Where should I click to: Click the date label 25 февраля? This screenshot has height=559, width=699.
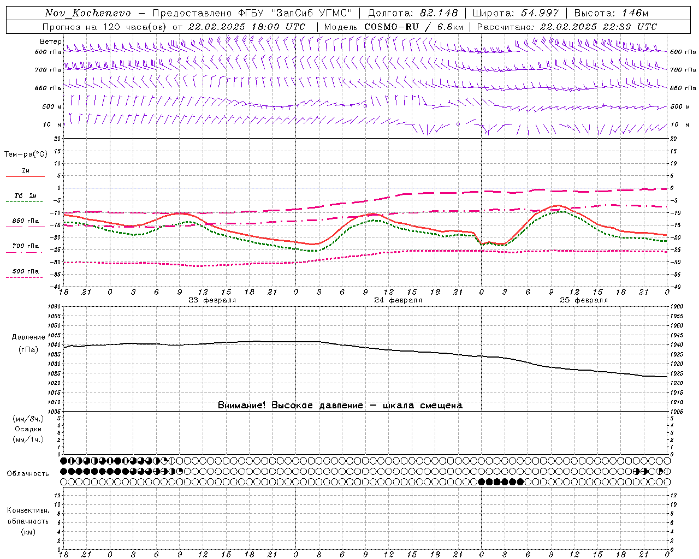(583, 300)
